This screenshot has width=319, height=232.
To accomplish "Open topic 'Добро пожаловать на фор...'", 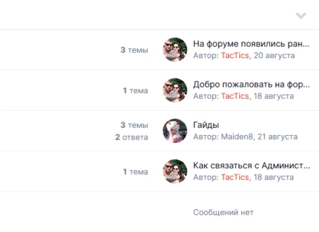I will tap(251, 84).
